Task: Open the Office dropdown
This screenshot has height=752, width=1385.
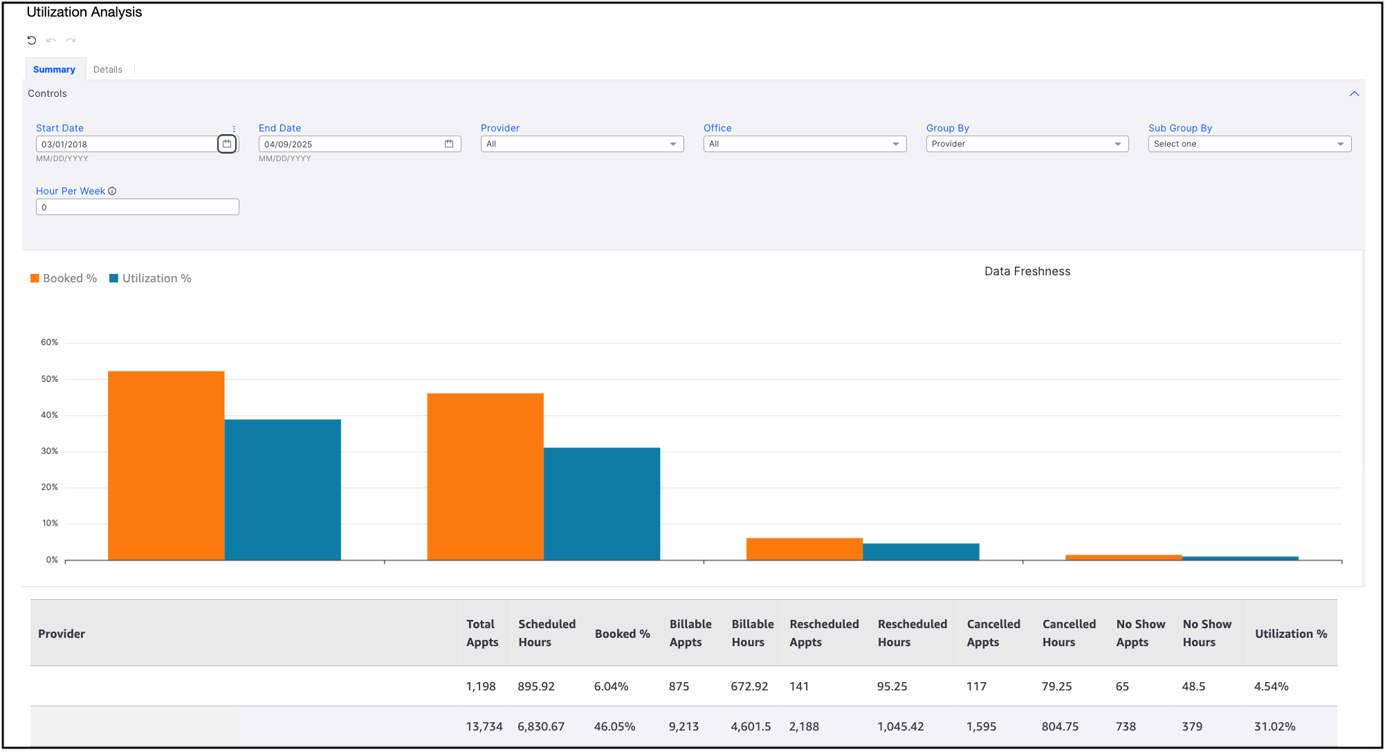Action: [805, 144]
